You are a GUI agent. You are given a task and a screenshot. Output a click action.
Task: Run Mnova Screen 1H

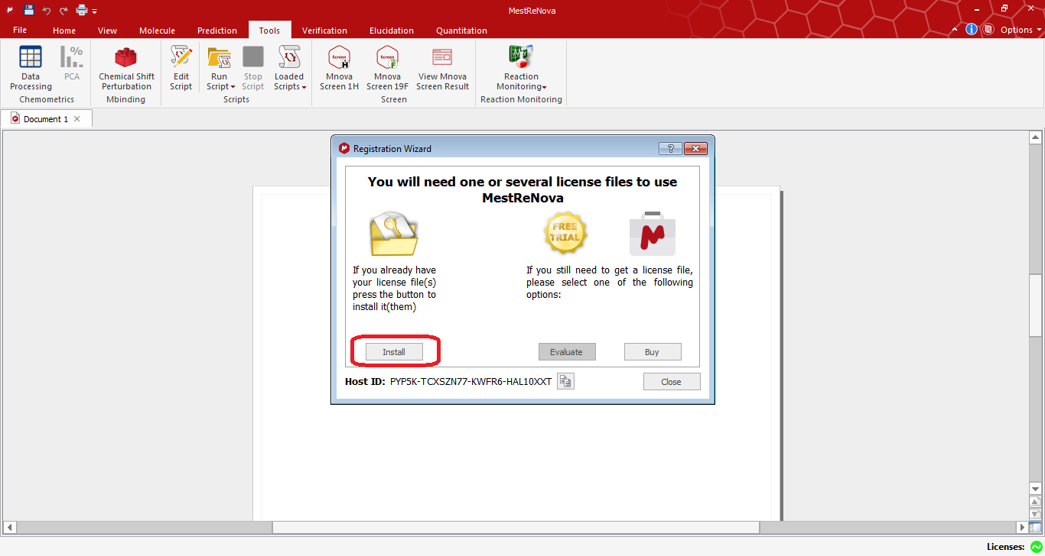pyautogui.click(x=339, y=67)
